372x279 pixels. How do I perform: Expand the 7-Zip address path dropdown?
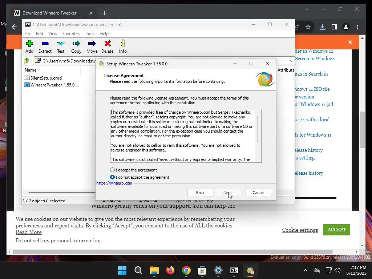292,61
